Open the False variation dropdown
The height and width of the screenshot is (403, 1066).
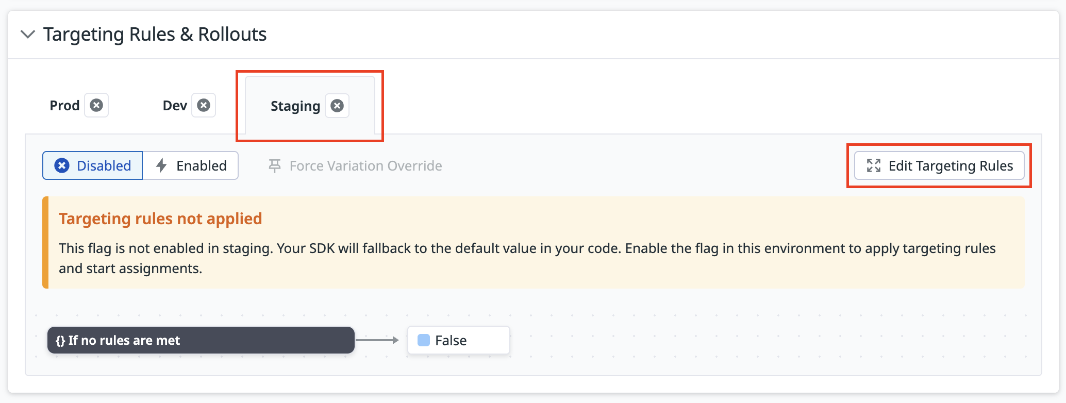click(x=459, y=340)
